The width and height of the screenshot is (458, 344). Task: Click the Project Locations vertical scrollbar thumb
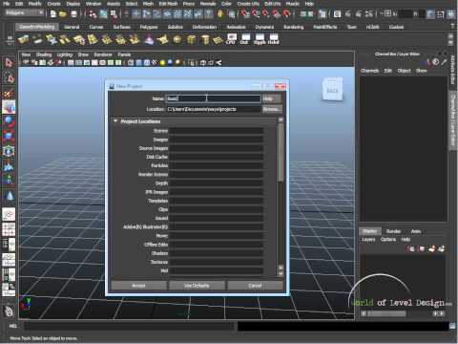tap(281, 152)
